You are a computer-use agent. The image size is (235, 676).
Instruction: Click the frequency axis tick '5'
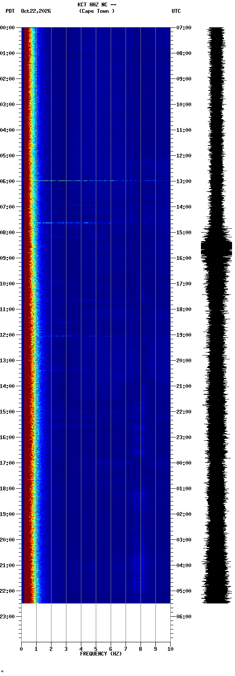96,649
